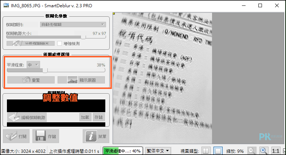Open the blur type dropdown 自動去模糊
This screenshot has height=155, width=286.
(x=73, y=25)
